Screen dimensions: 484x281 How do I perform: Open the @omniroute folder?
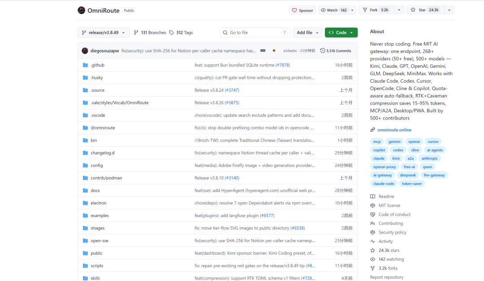click(103, 128)
